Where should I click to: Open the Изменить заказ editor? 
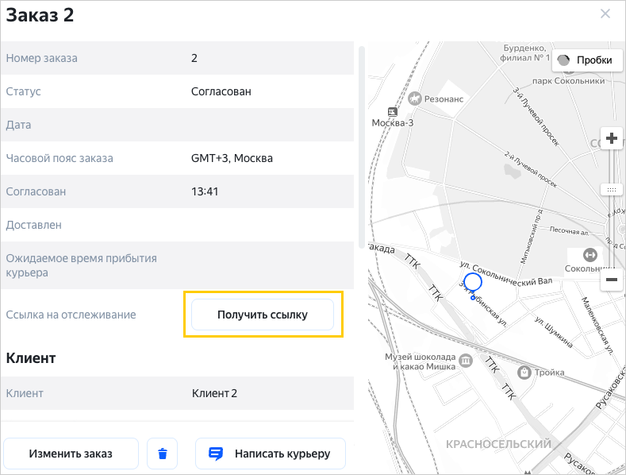(x=71, y=454)
